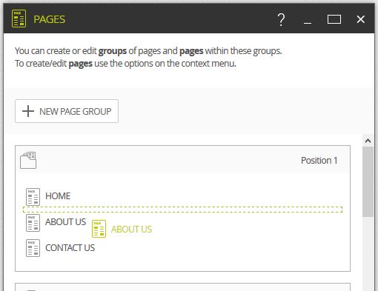The height and width of the screenshot is (291, 378).
Task: Maximize the Pages window
Action: 334,19
